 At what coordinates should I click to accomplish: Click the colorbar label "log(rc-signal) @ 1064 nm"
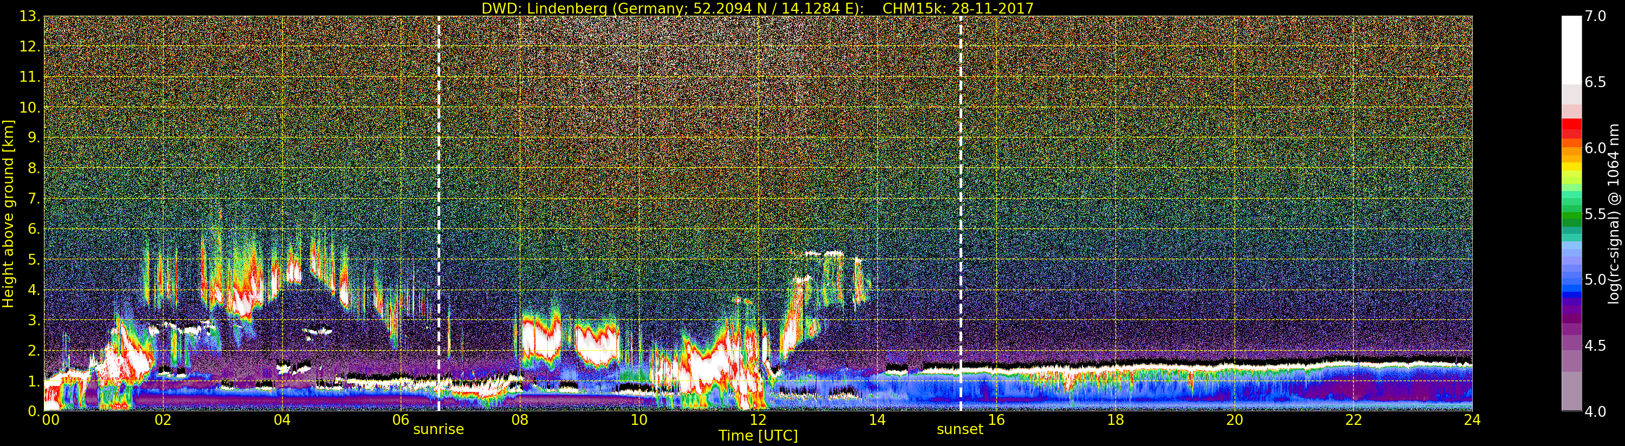tap(1613, 213)
